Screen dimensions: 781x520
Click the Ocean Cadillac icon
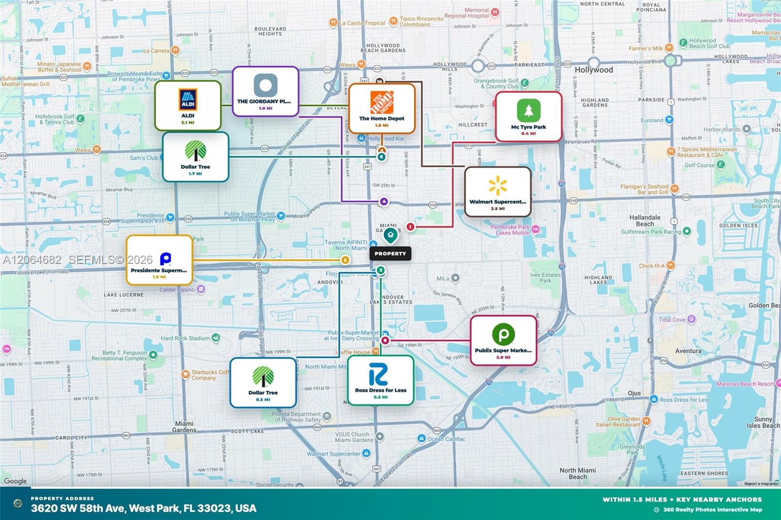pos(422,439)
